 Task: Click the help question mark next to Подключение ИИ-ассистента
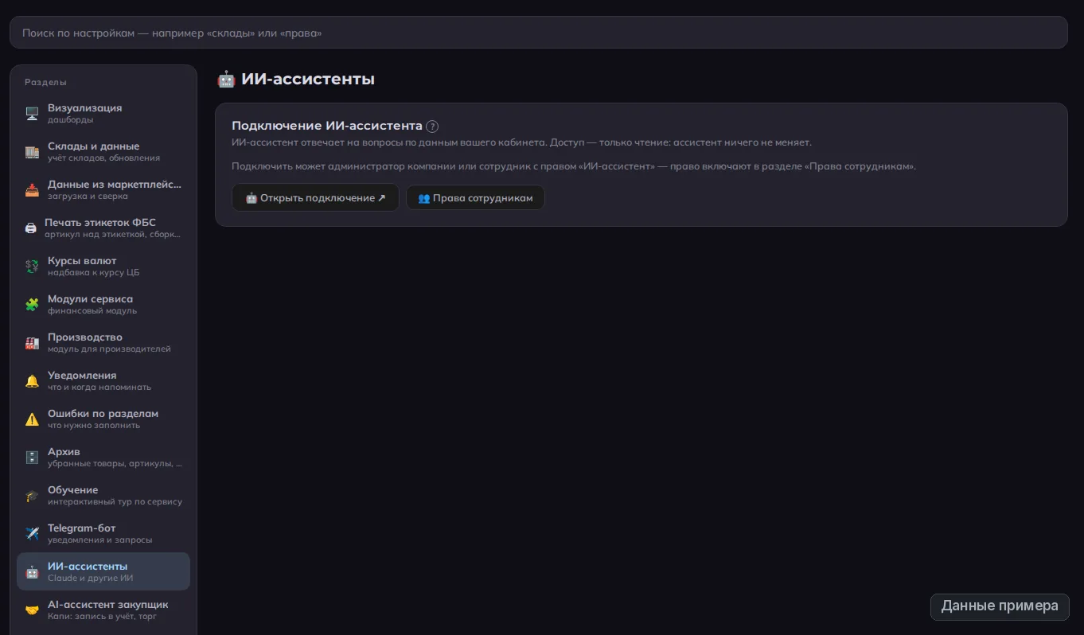click(432, 126)
